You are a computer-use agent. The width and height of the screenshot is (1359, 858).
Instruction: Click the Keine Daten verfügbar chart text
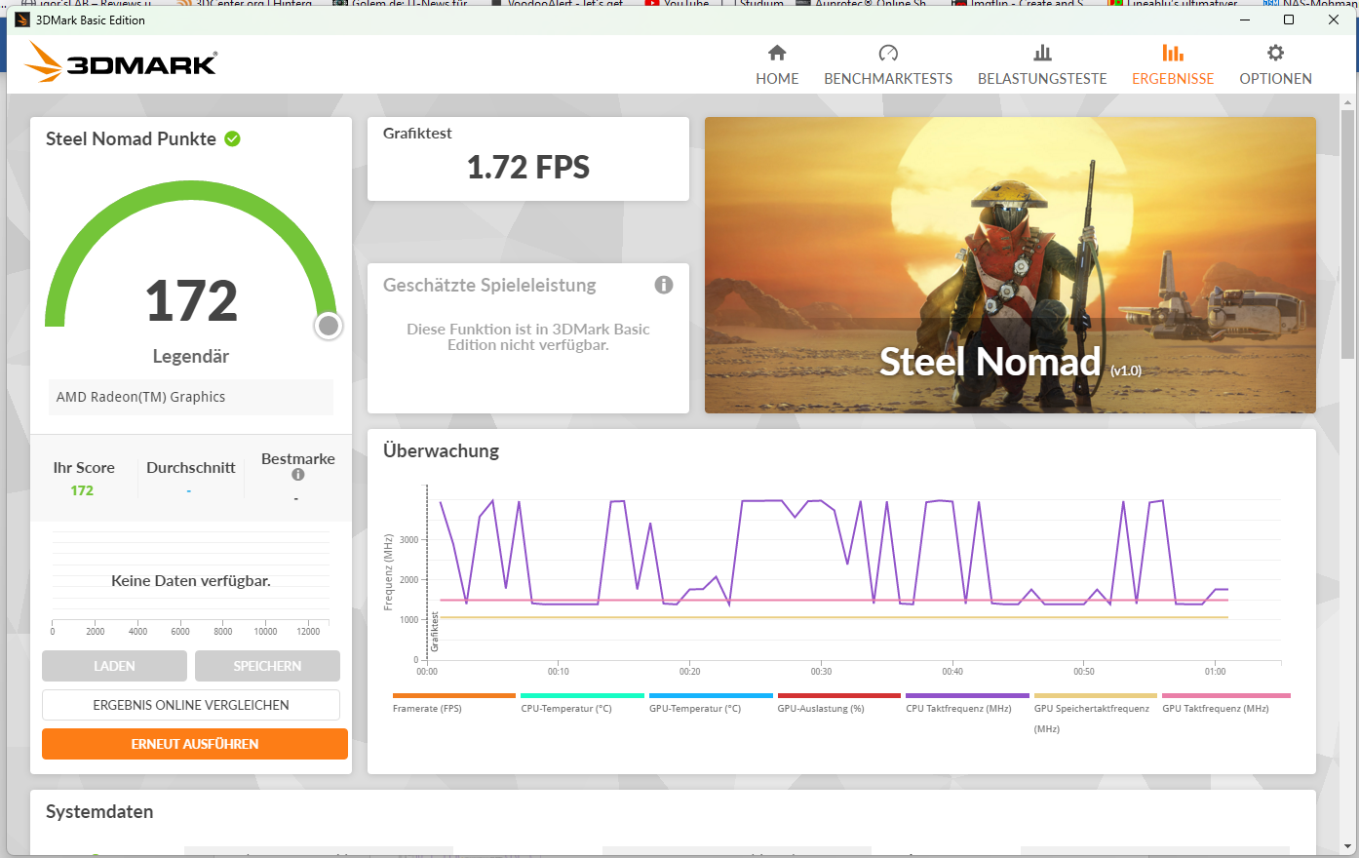pos(191,580)
